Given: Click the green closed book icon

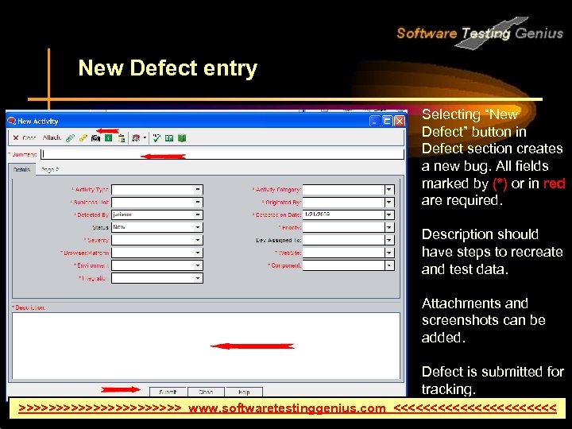Looking at the screenshot, I should 182,138.
